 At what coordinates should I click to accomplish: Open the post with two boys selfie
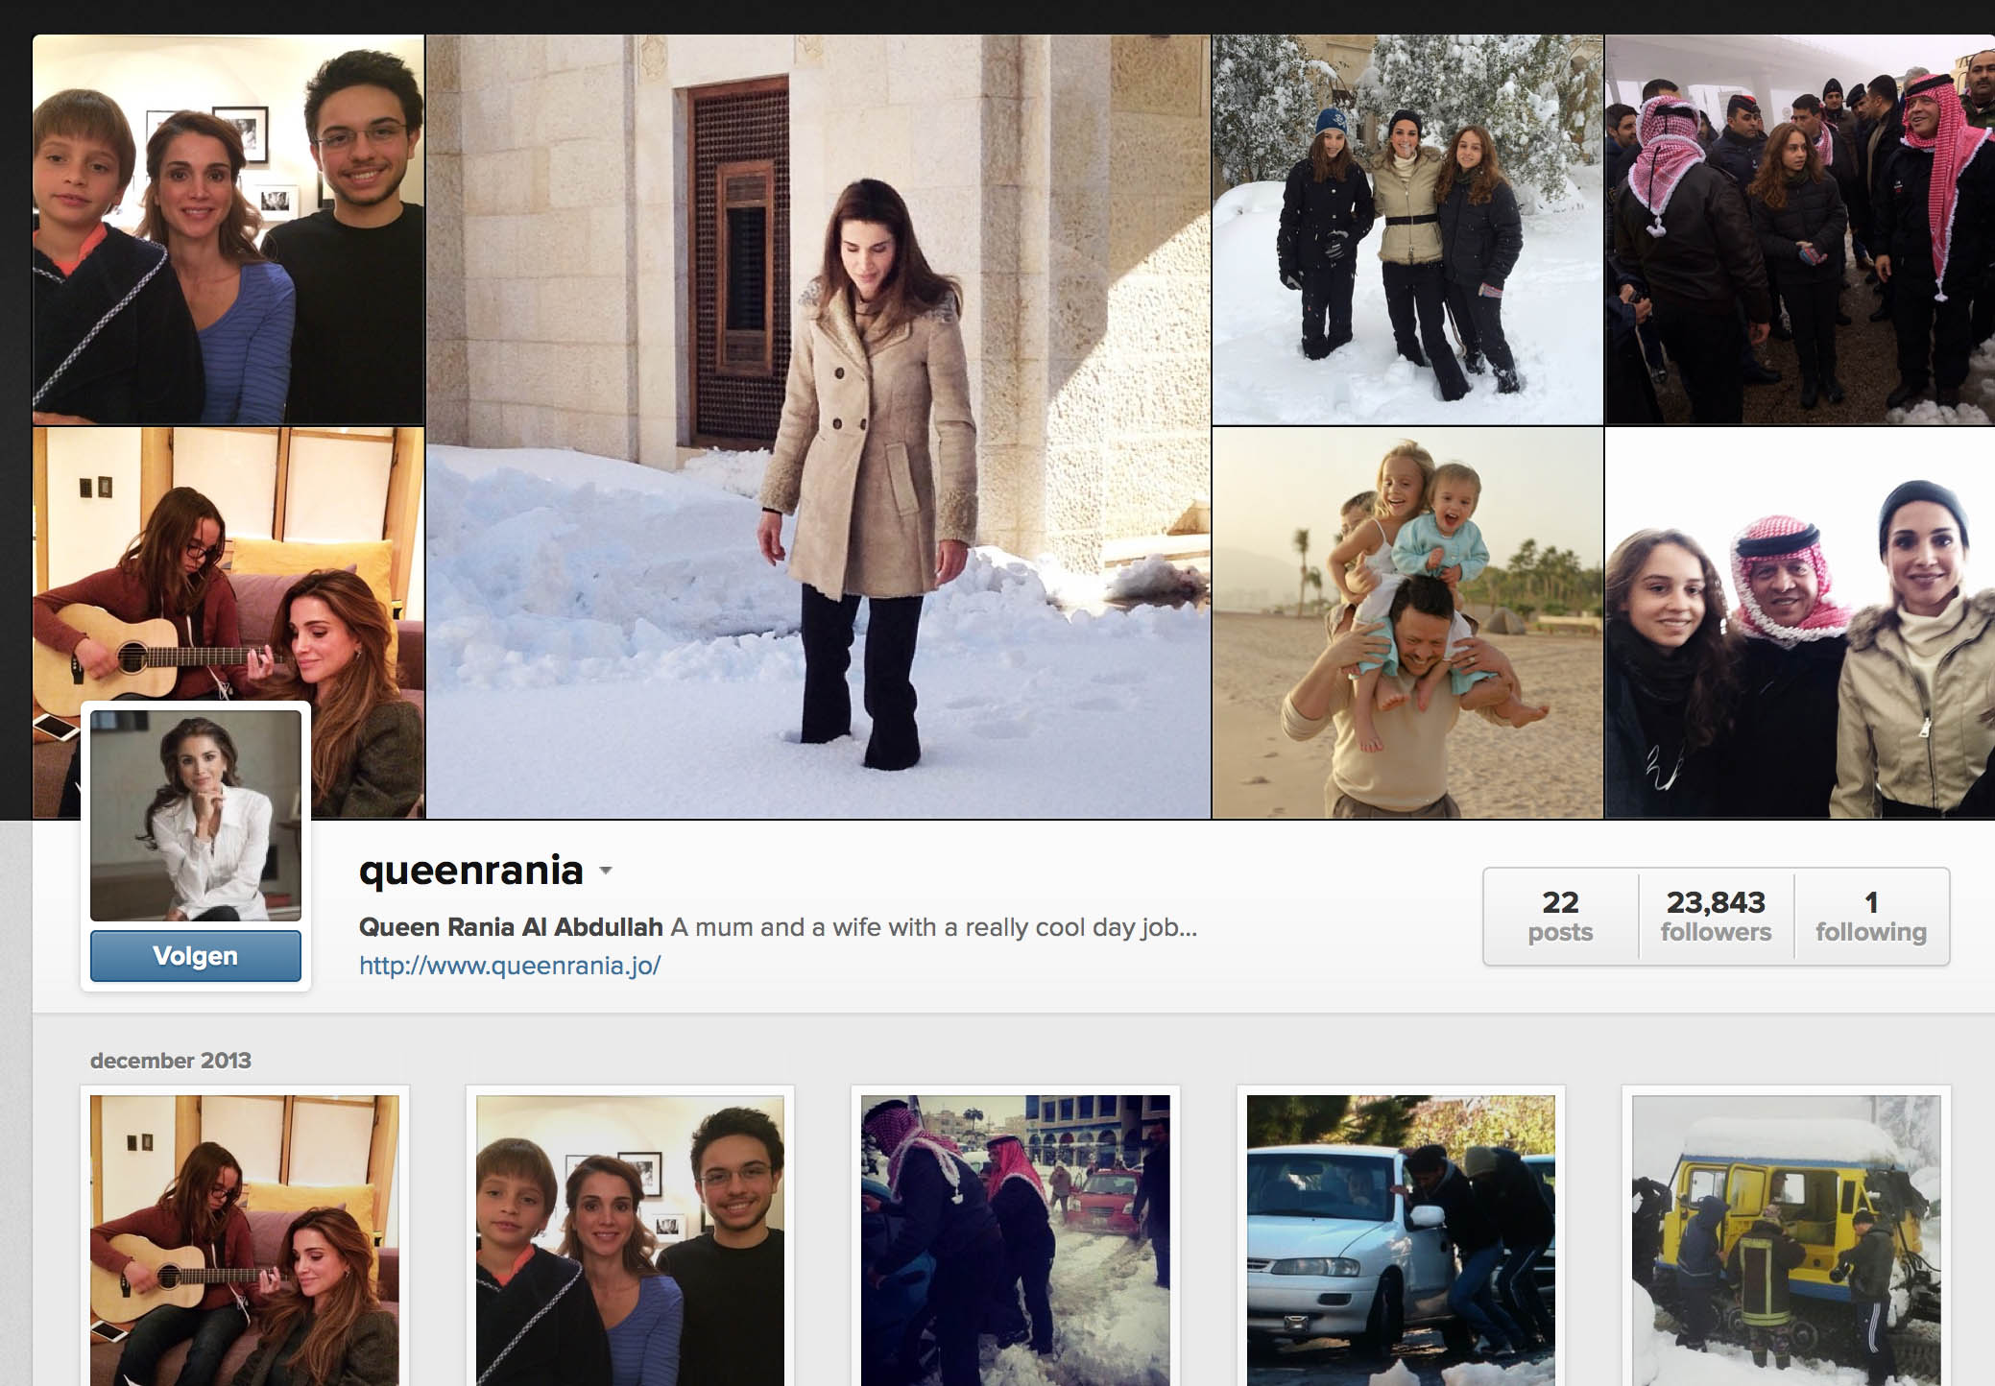pos(630,1240)
